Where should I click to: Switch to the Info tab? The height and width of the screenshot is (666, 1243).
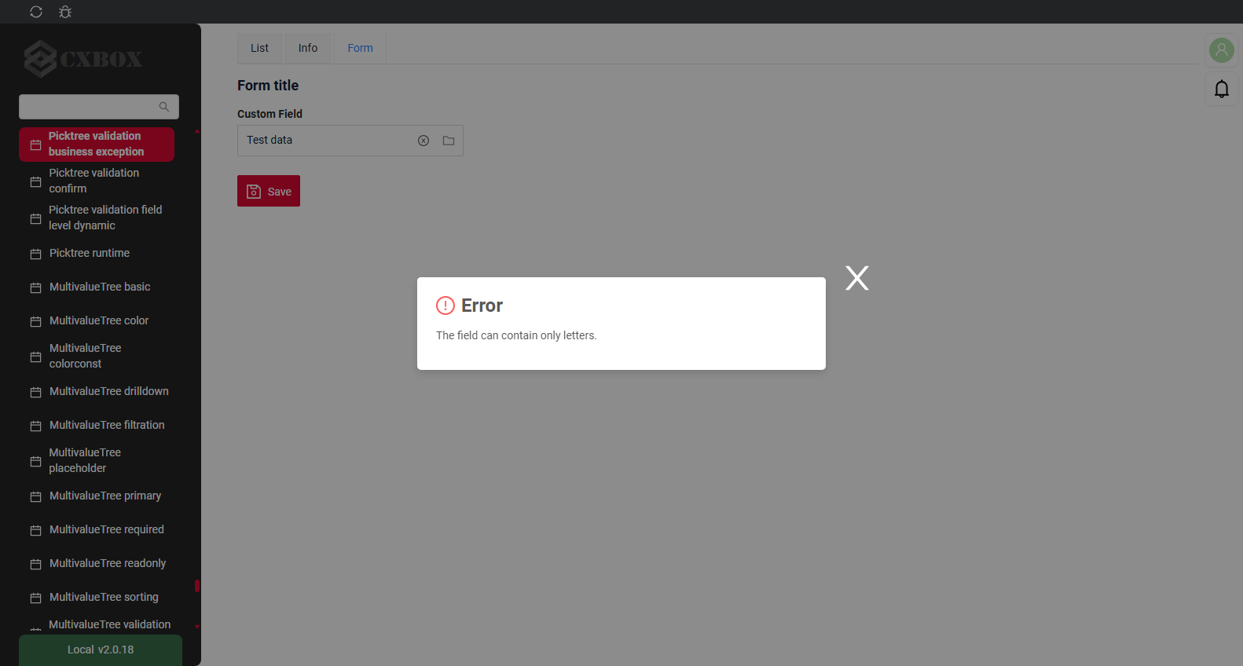tap(308, 48)
